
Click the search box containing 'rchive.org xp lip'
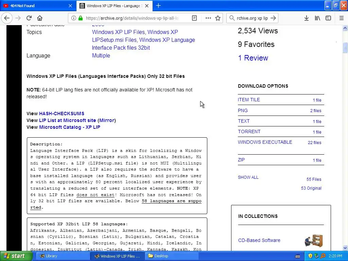click(x=253, y=18)
